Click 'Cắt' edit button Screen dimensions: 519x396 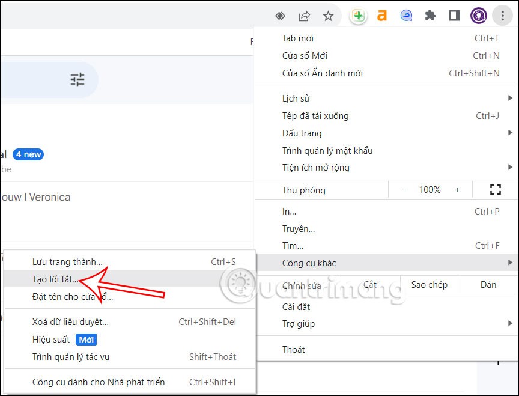pos(371,285)
